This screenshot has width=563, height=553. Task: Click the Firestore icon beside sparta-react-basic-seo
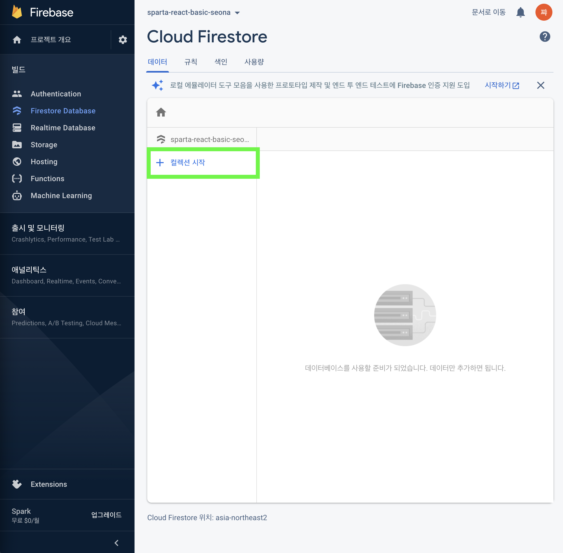click(x=161, y=139)
